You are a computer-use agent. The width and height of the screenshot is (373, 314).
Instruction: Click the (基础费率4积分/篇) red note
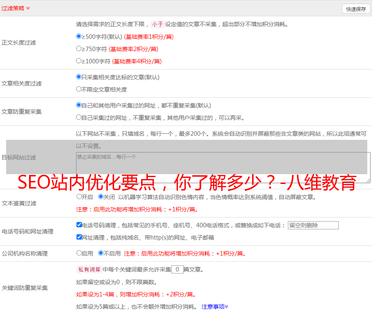click(137, 61)
